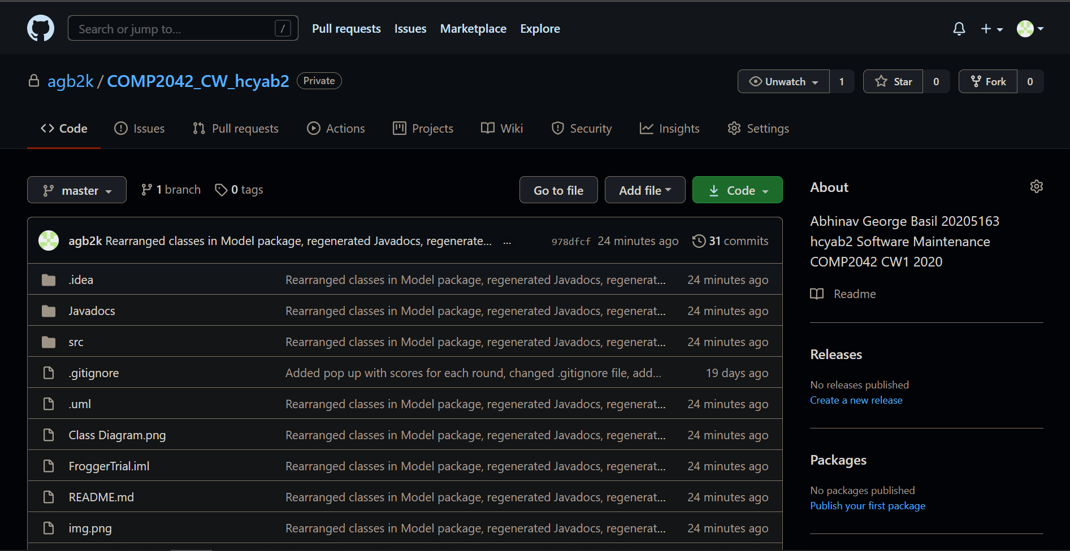Switch to the Insights tab
Image resolution: width=1070 pixels, height=551 pixels.
point(669,129)
